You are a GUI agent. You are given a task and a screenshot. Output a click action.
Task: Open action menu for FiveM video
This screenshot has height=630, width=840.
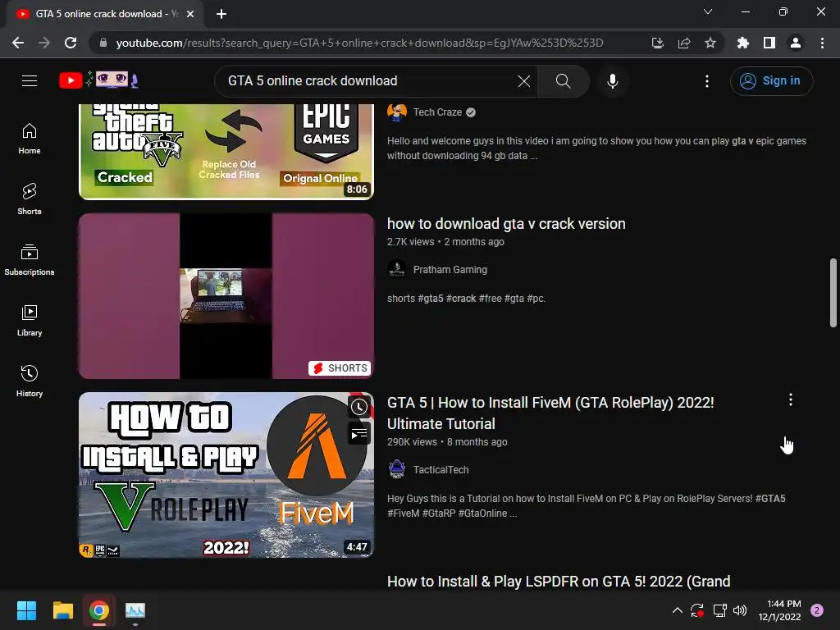[x=791, y=399]
